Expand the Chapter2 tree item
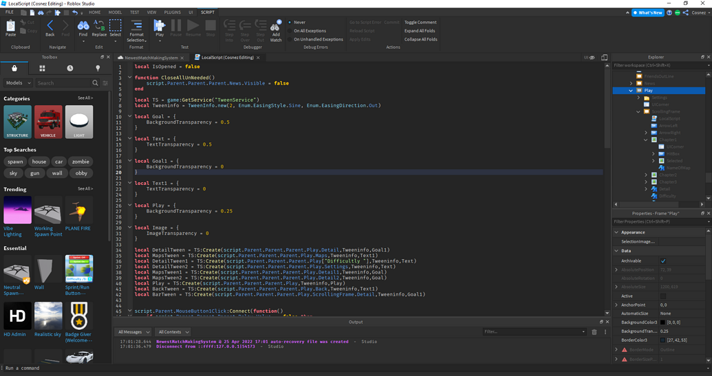Image resolution: width=712 pixels, height=376 pixels. pyautogui.click(x=646, y=175)
